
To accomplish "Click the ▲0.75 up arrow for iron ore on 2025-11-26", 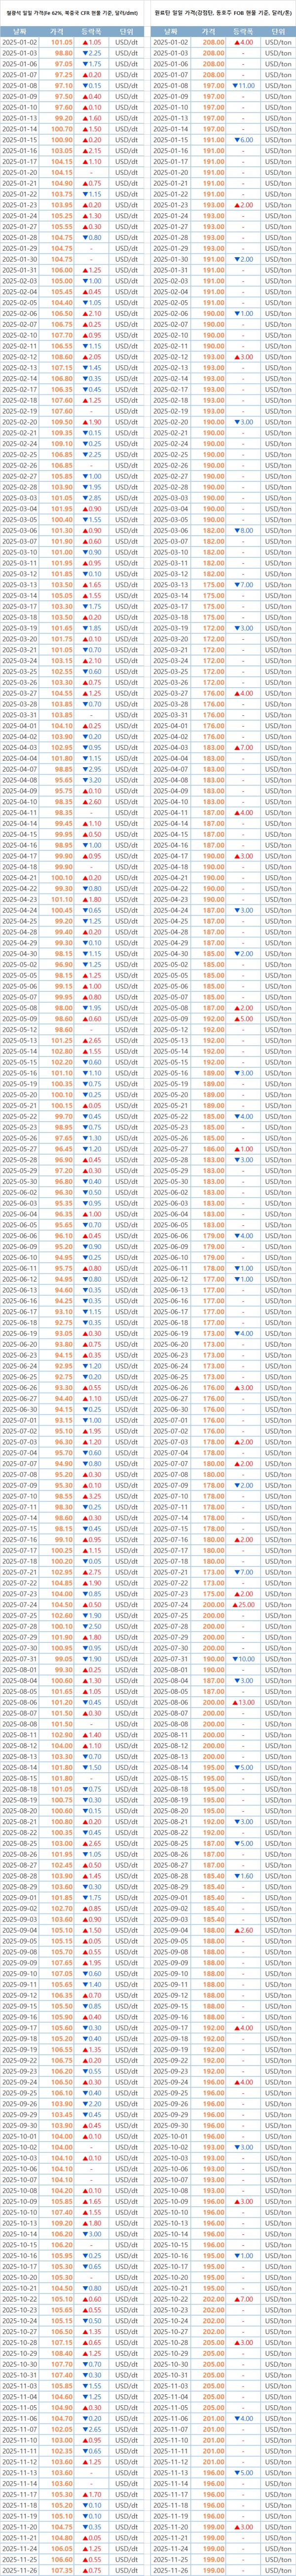I will 91,2570.
